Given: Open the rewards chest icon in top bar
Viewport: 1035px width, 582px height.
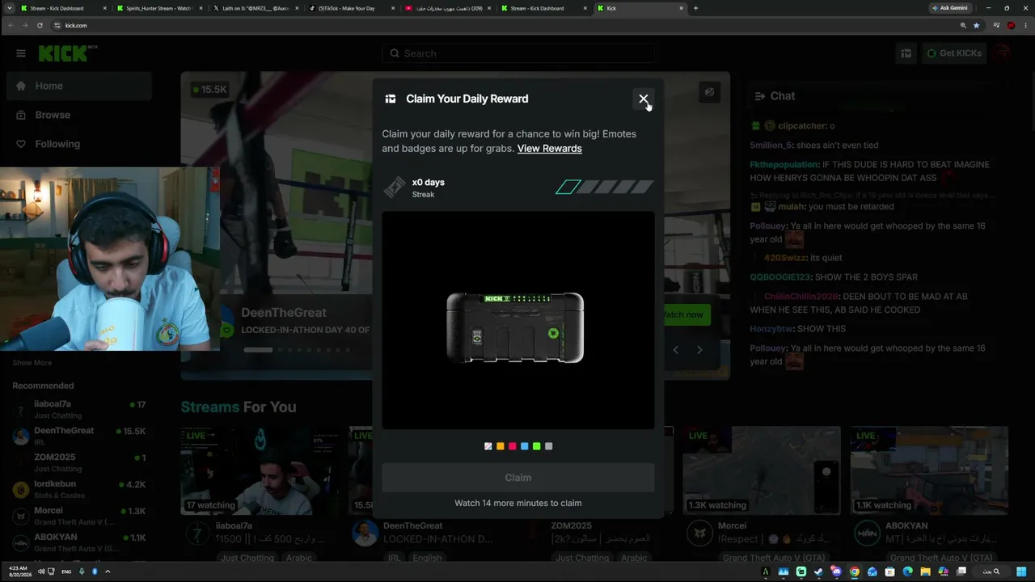Looking at the screenshot, I should pyautogui.click(x=906, y=53).
